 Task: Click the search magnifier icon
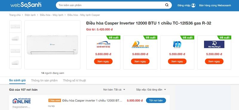tap(167, 5)
